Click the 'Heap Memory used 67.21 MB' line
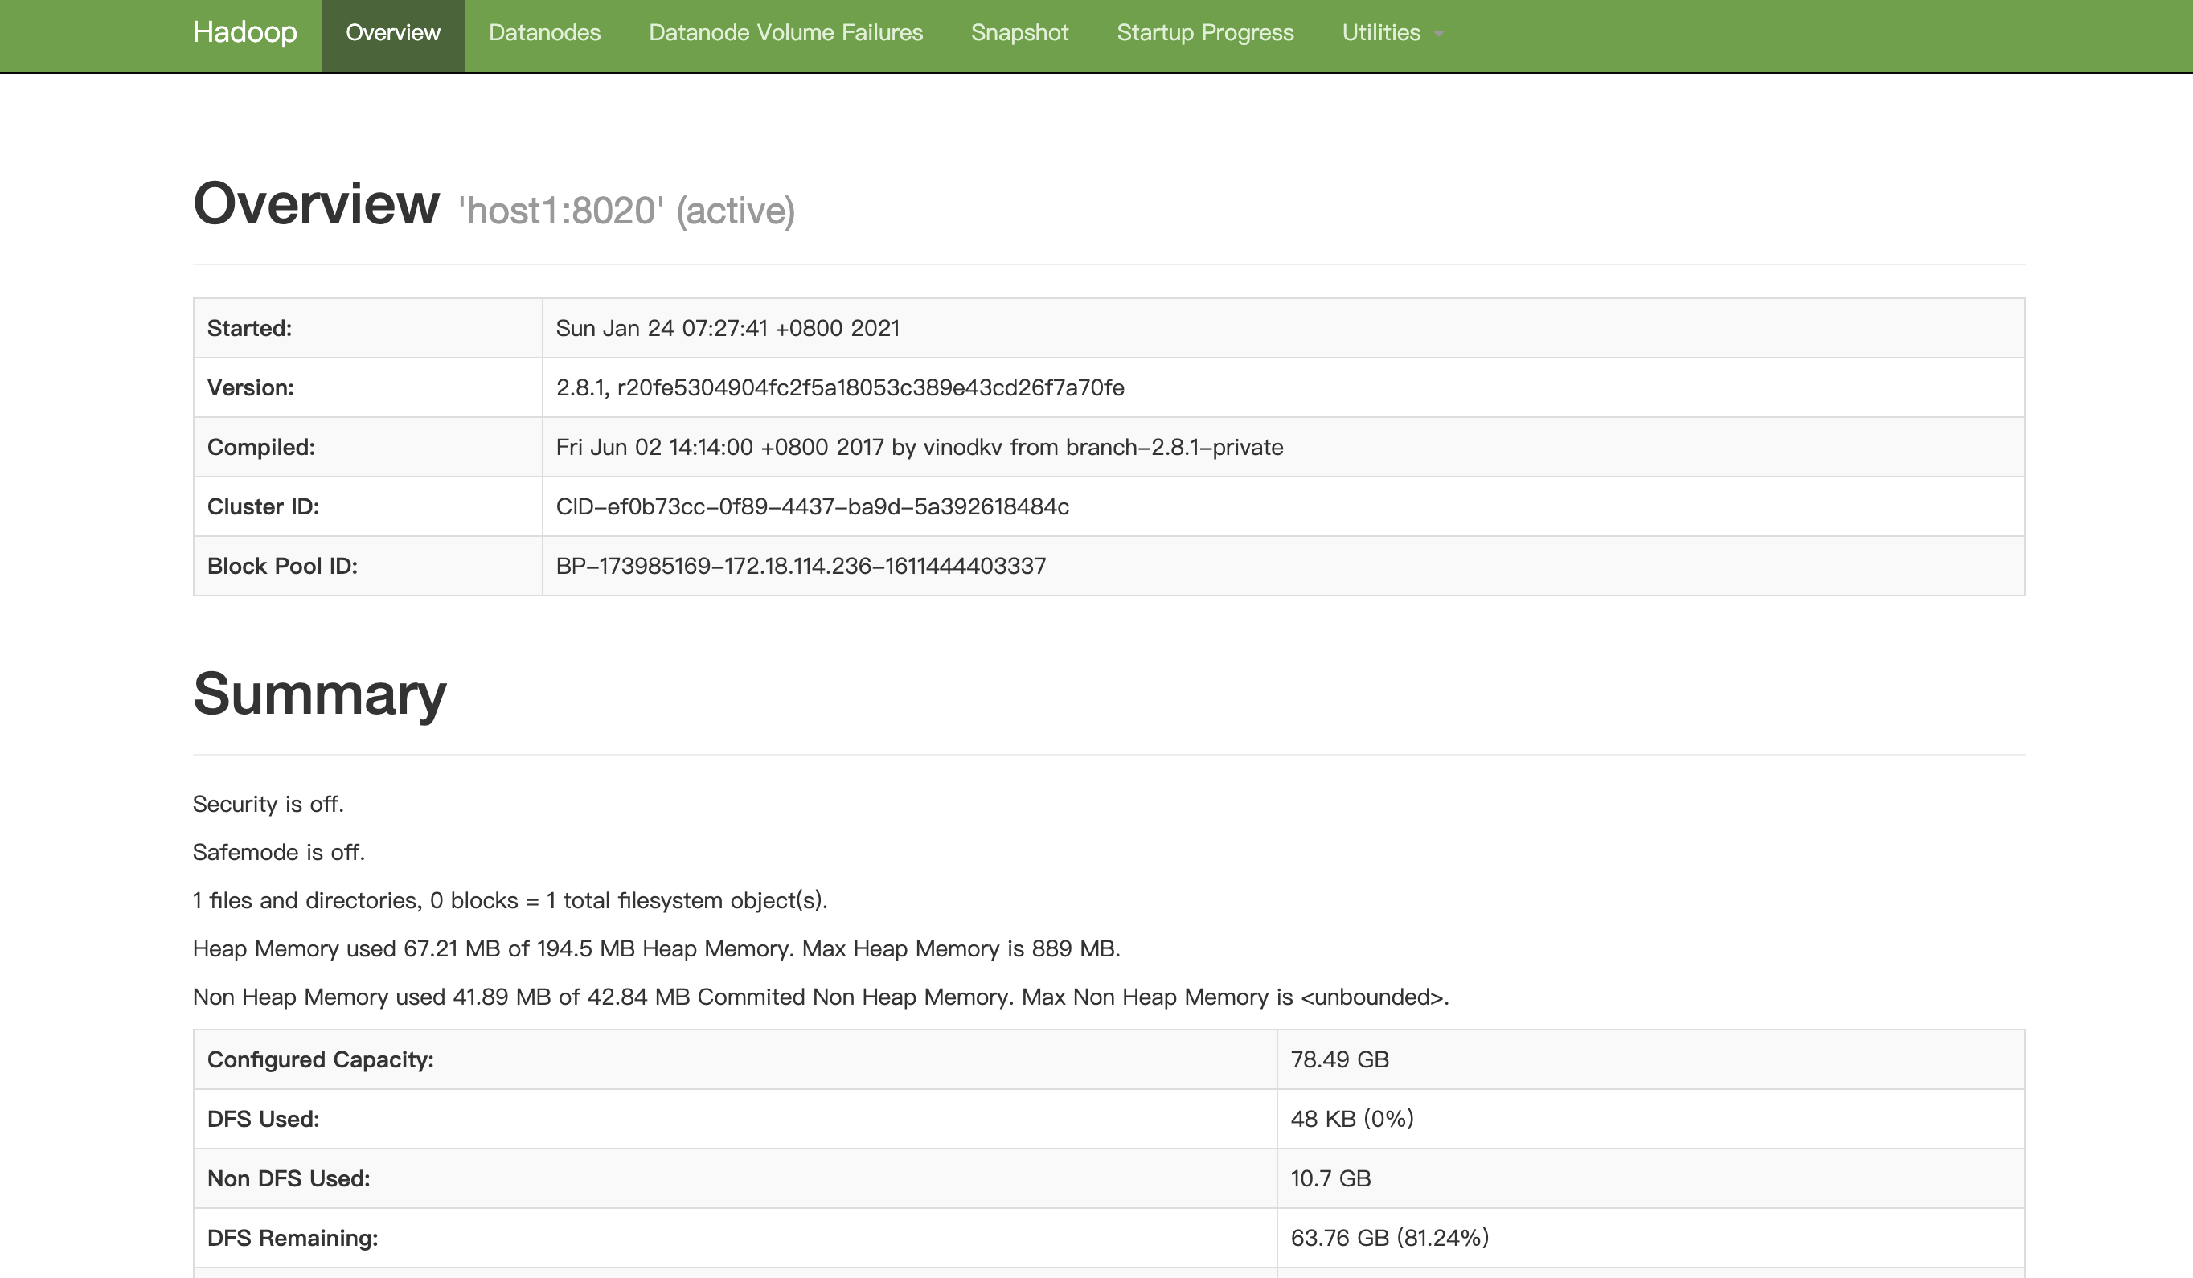Image resolution: width=2193 pixels, height=1278 pixels. [656, 948]
